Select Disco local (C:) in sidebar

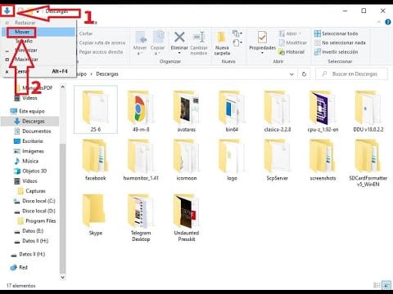tap(34, 201)
